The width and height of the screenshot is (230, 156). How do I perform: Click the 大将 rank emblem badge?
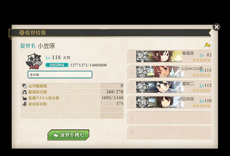34,61
